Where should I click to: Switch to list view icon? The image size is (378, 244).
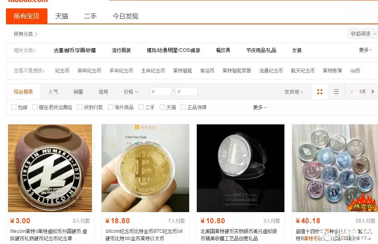336,92
